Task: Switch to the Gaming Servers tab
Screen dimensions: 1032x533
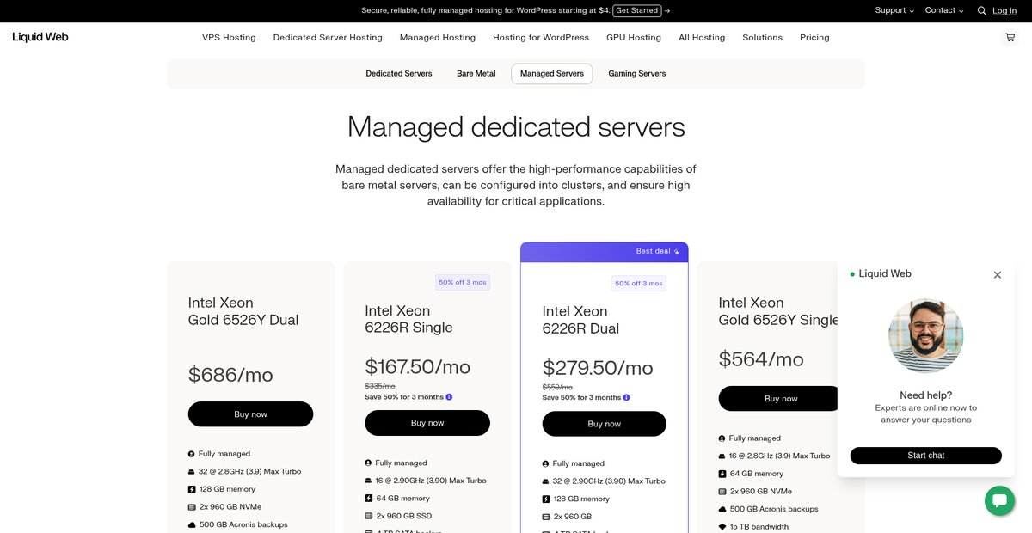Action: [637, 74]
